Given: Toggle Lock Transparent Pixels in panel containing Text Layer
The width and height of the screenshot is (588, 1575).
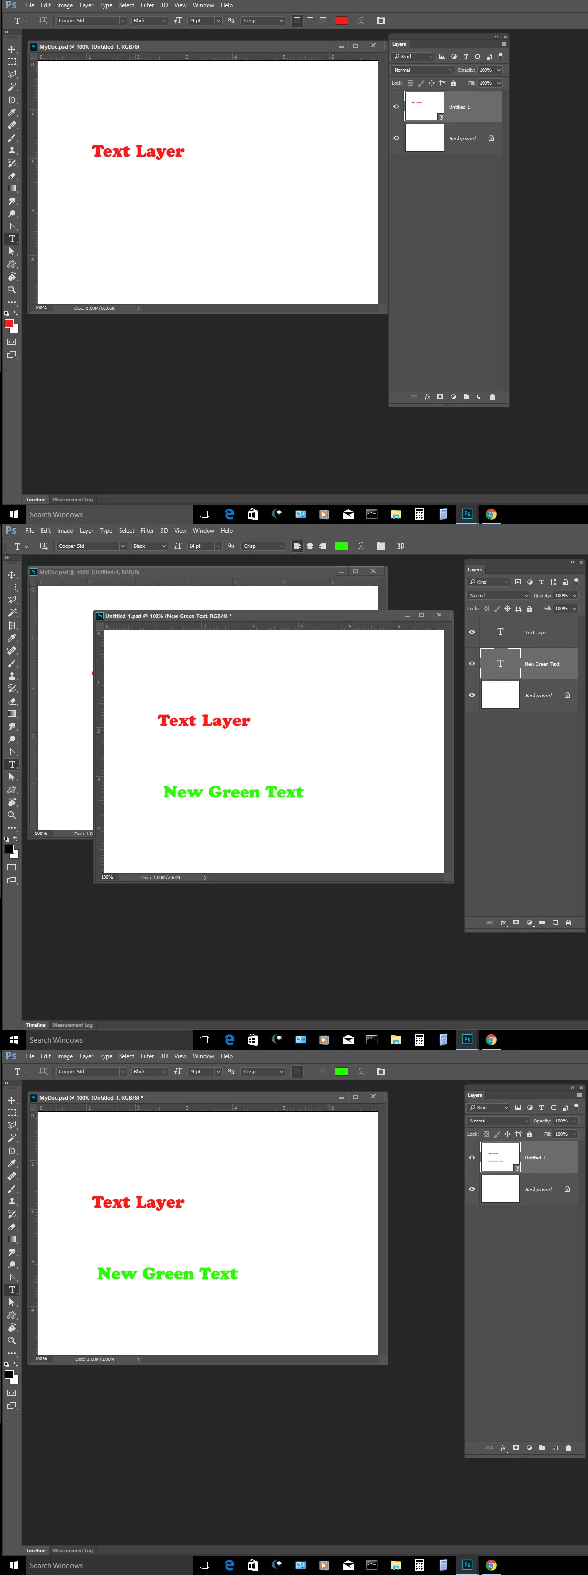Looking at the screenshot, I should coord(486,608).
